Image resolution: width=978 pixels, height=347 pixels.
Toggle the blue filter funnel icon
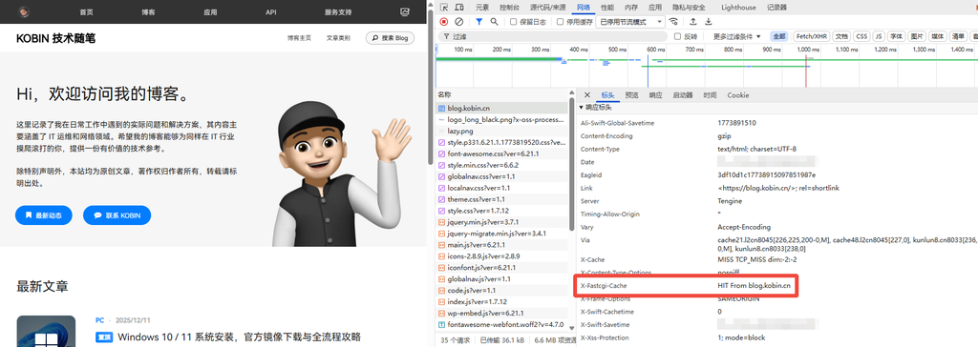click(x=479, y=21)
